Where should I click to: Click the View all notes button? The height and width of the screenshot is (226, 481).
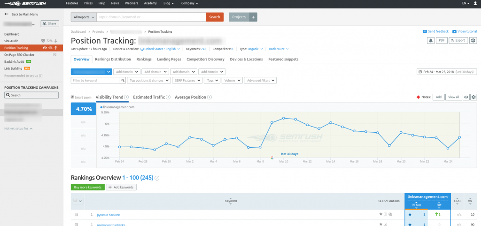pyautogui.click(x=454, y=97)
